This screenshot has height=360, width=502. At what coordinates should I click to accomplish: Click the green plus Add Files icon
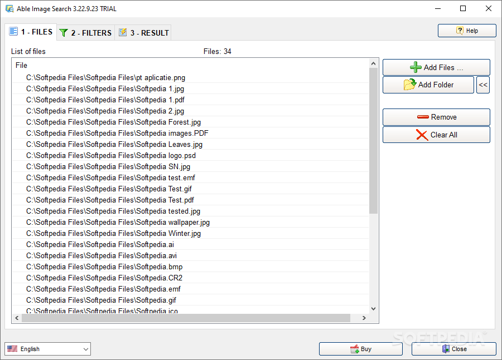415,67
